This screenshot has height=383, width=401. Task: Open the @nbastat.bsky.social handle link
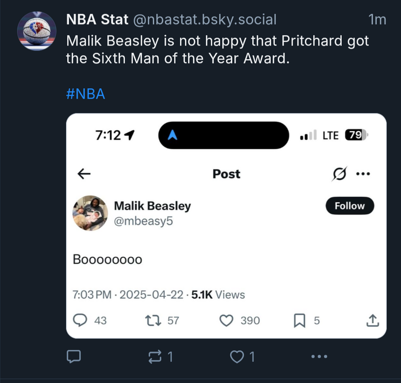205,20
